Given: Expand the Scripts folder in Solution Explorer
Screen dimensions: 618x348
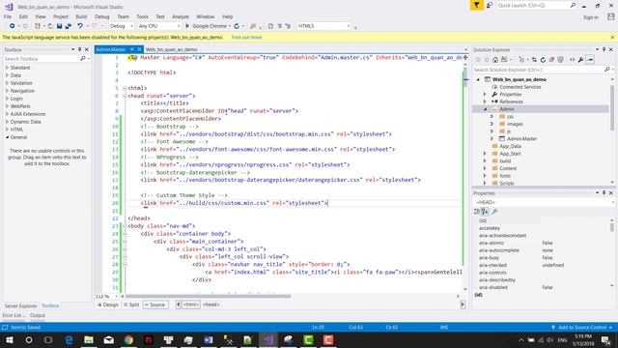Looking at the screenshot, I should click(485, 183).
